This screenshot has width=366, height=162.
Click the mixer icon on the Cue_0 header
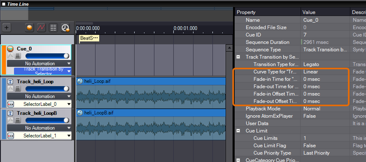click(x=18, y=56)
